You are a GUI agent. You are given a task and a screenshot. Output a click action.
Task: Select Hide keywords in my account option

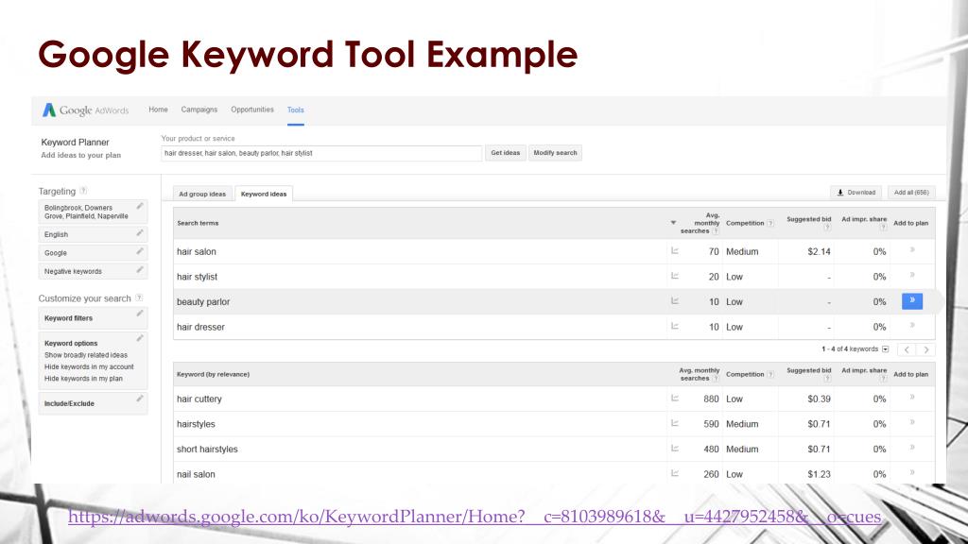[89, 367]
